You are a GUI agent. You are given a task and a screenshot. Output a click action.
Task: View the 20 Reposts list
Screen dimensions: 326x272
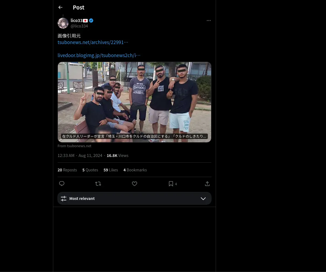(x=67, y=170)
